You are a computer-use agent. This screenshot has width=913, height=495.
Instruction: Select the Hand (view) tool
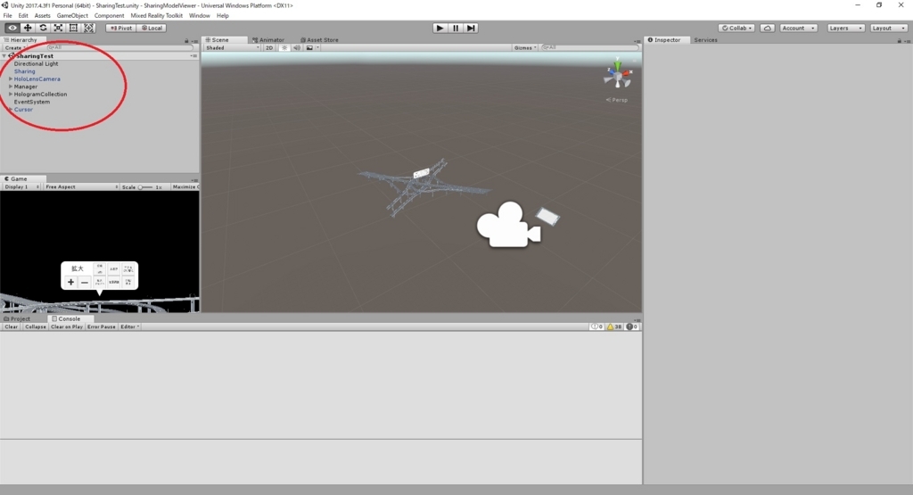(x=12, y=28)
